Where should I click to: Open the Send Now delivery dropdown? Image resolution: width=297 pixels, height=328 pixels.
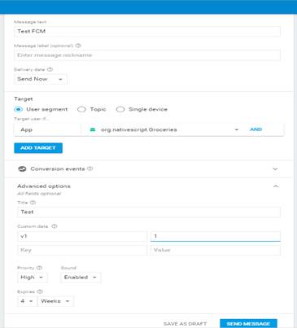pos(40,79)
